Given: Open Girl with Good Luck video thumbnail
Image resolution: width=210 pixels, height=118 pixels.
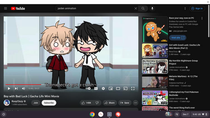Looking at the screenshot, I should click(155, 51).
